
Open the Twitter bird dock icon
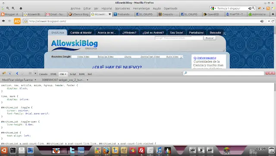(x=72, y=150)
